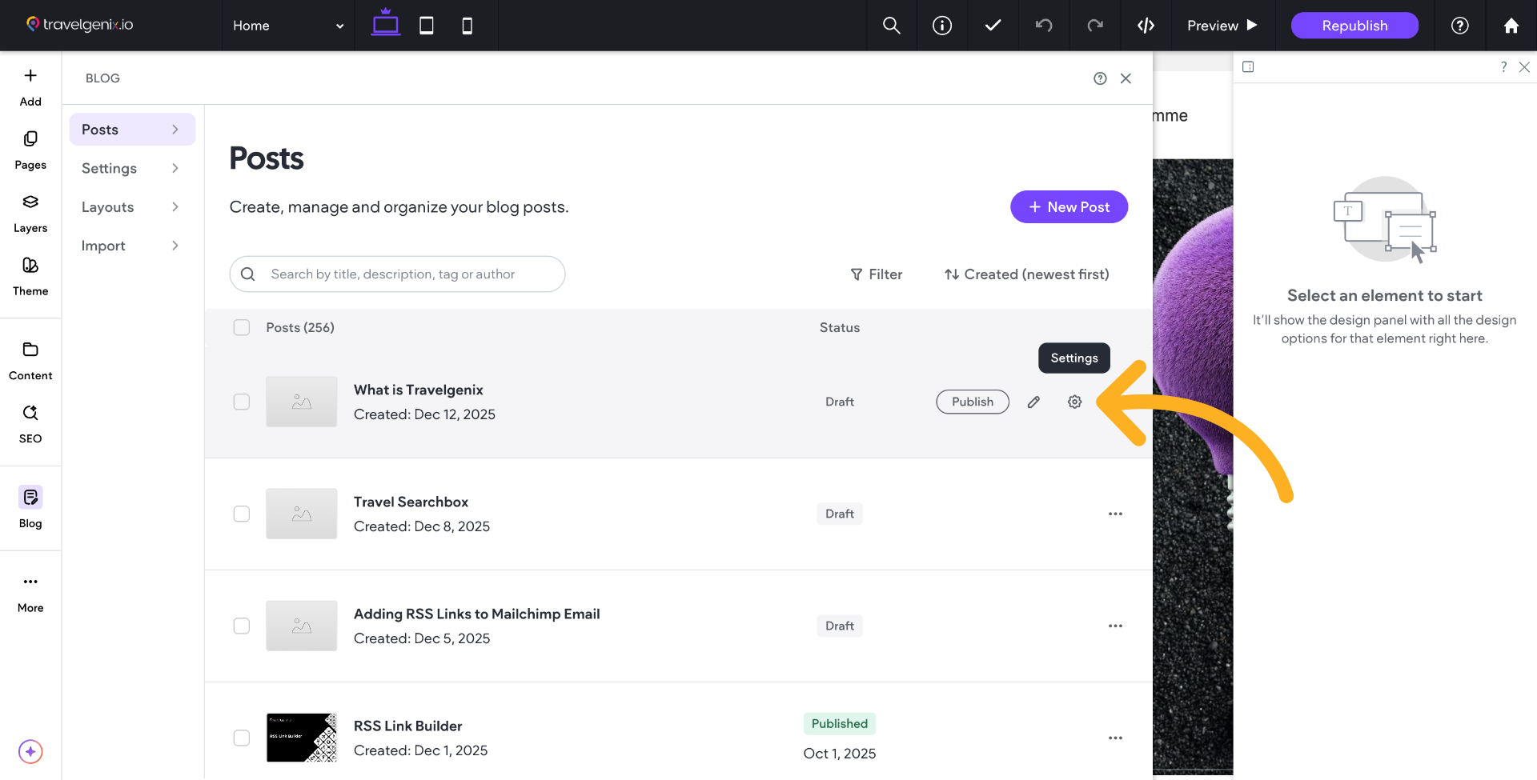Viewport: 1537px width, 780px height.
Task: Open the Layers panel in sidebar
Action: tap(30, 213)
